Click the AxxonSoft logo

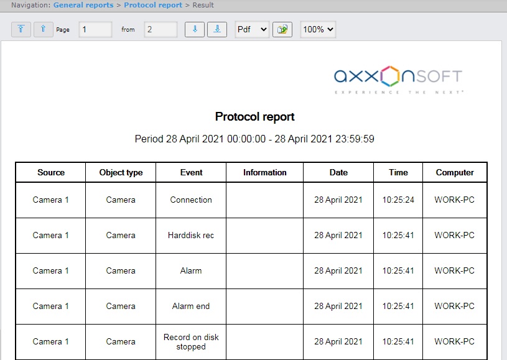pyautogui.click(x=398, y=80)
